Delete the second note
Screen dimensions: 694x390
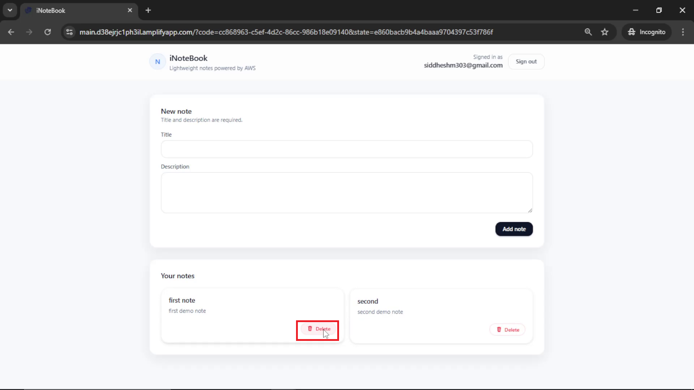pyautogui.click(x=507, y=330)
